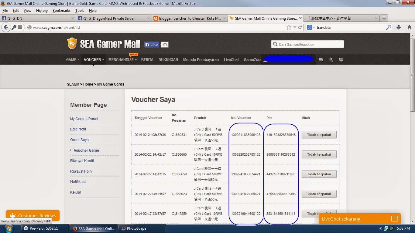Reload the page using the refresh icon
Screen dimensions: 415x233
[300, 27]
